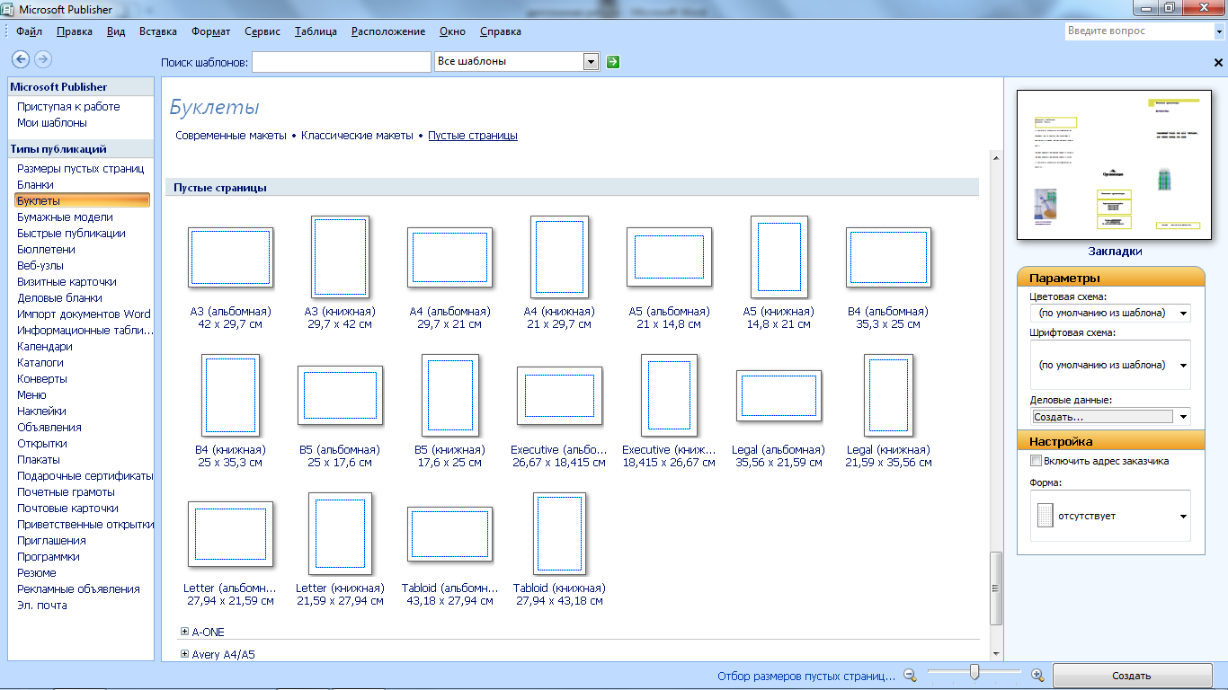This screenshot has height=690, width=1228.
Task: Select the Letter landscape 27,94 x 21,59 template
Action: coord(230,534)
